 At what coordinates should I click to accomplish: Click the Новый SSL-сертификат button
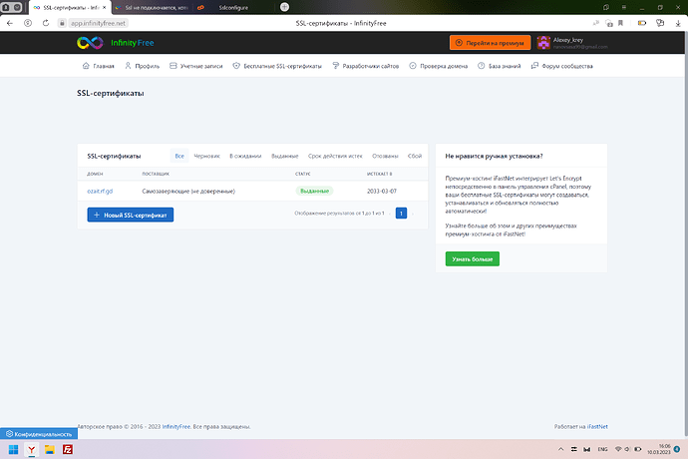pos(131,215)
